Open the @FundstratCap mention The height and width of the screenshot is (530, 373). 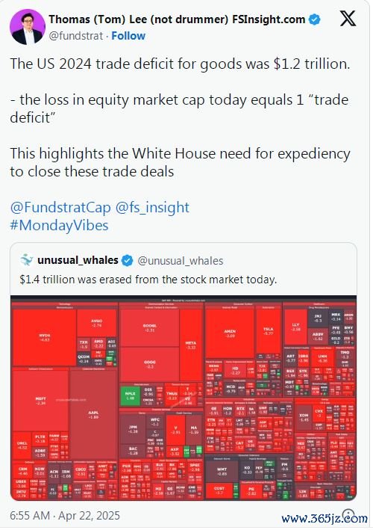click(x=60, y=208)
